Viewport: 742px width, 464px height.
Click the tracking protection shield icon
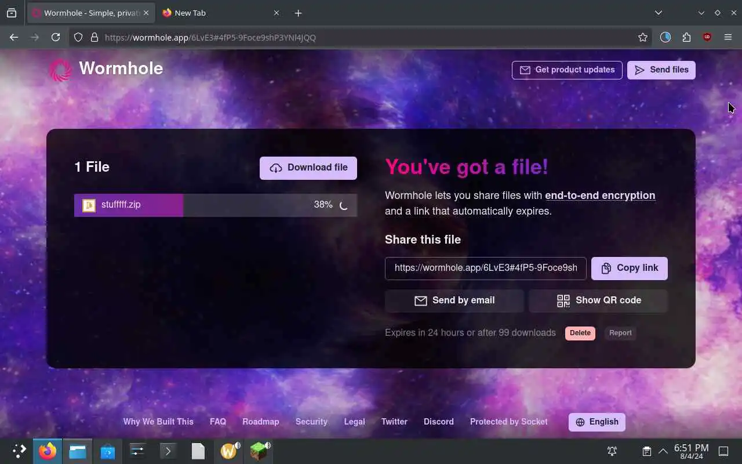tap(79, 37)
